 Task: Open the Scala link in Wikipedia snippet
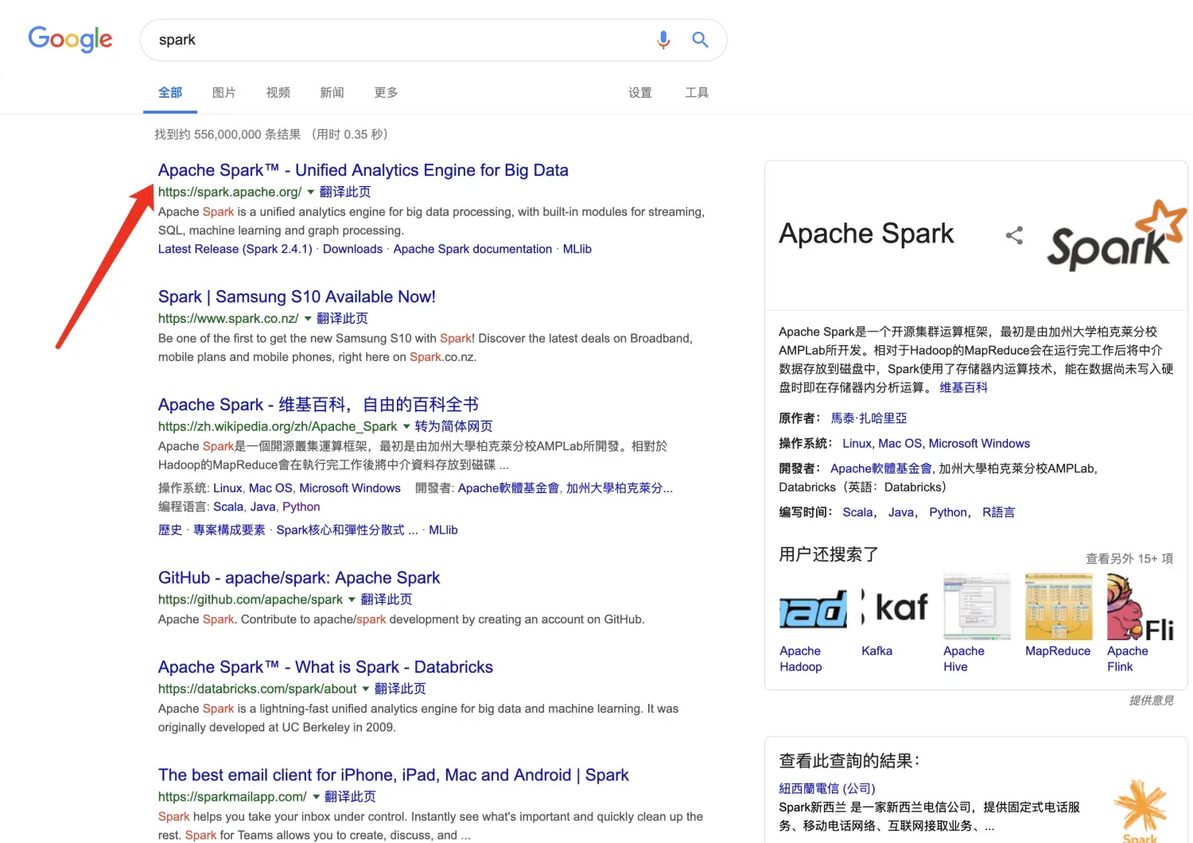click(x=228, y=507)
